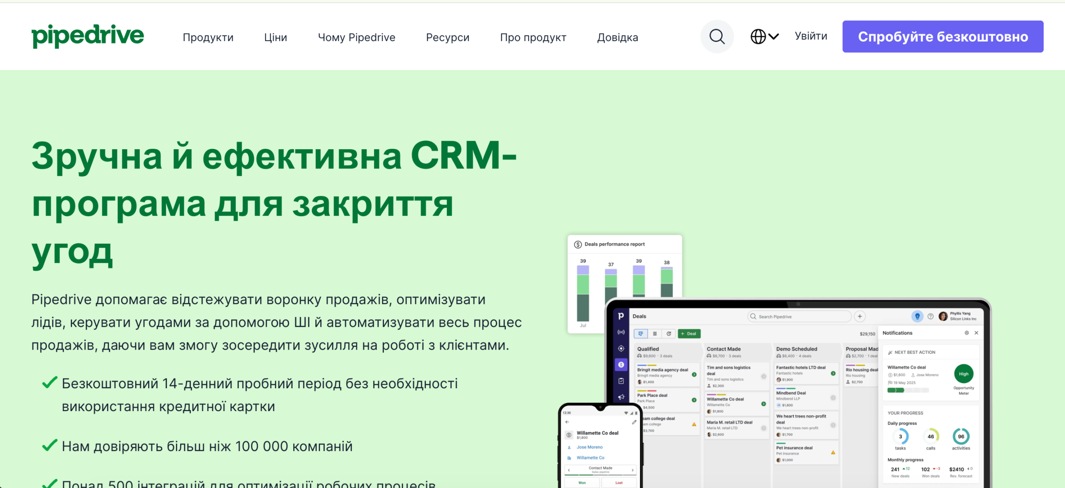This screenshot has height=488, width=1065.
Task: Go to the Ціни page
Action: pyautogui.click(x=275, y=37)
